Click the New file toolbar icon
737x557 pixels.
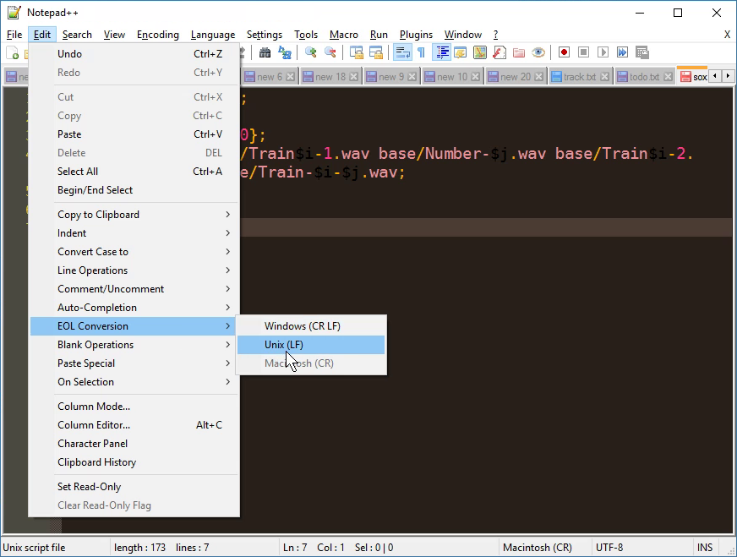point(13,52)
